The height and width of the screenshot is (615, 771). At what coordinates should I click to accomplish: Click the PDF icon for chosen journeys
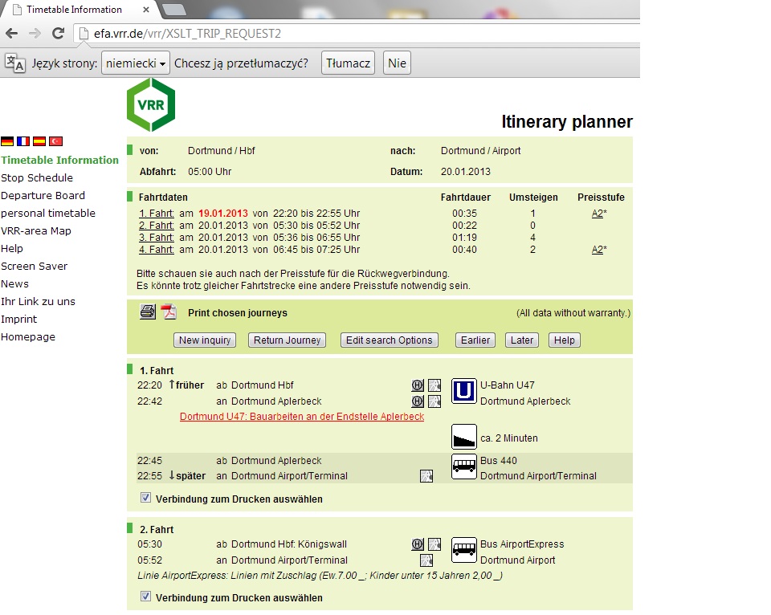click(x=169, y=312)
